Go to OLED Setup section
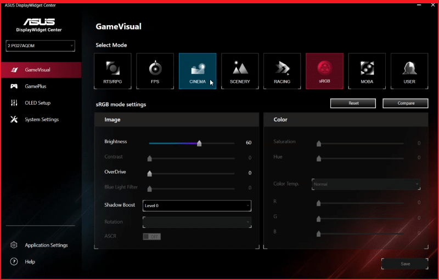439x280 pixels. (37, 103)
